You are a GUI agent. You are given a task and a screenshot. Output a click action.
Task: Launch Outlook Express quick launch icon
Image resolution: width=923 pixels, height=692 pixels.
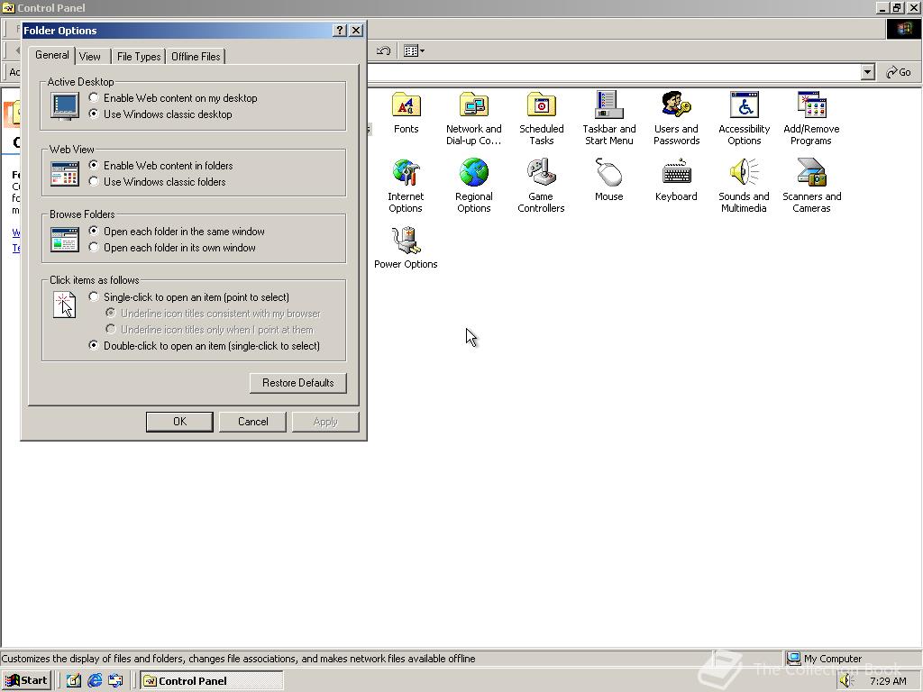pyautogui.click(x=115, y=681)
